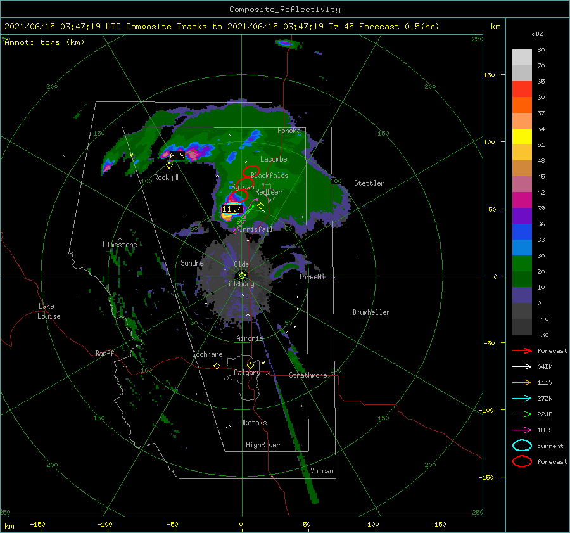Click the Strathmore city label
The width and height of the screenshot is (570, 533).
coord(308,375)
